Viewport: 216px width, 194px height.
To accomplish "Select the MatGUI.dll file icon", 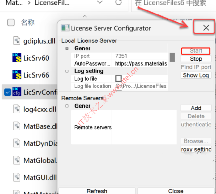I will point(17,177).
